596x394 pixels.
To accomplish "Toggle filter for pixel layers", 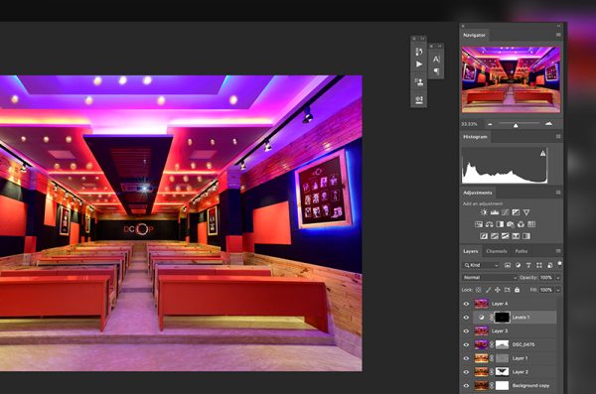I will 508,265.
